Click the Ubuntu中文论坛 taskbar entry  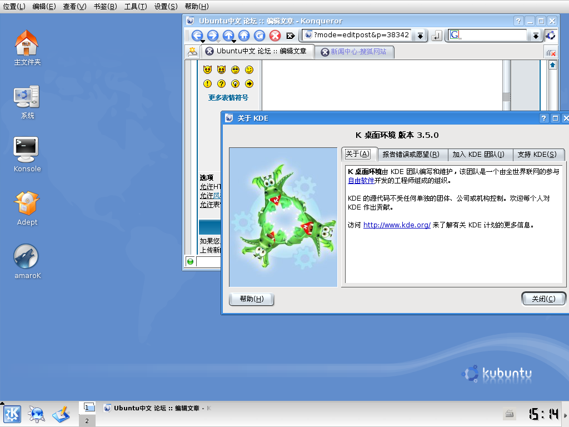point(157,409)
